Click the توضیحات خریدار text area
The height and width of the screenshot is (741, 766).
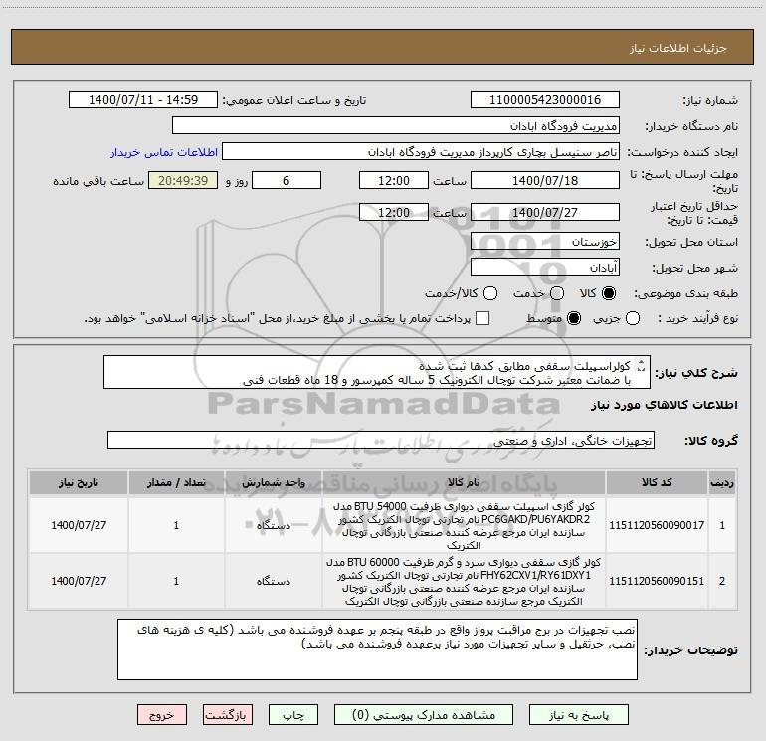pyautogui.click(x=377, y=649)
